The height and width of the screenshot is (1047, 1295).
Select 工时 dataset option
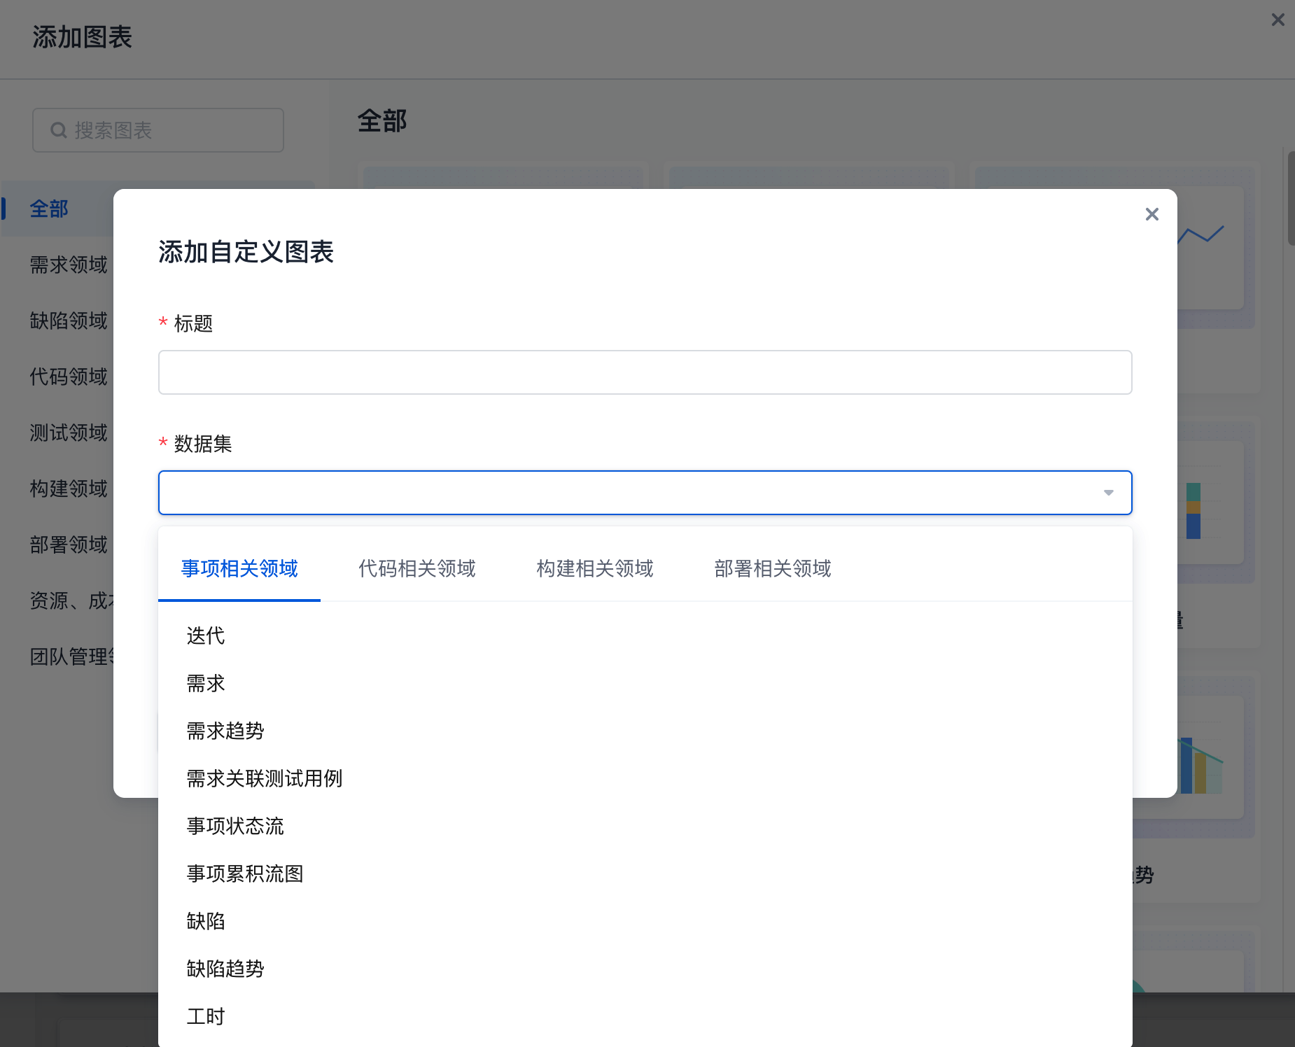pyautogui.click(x=206, y=1016)
